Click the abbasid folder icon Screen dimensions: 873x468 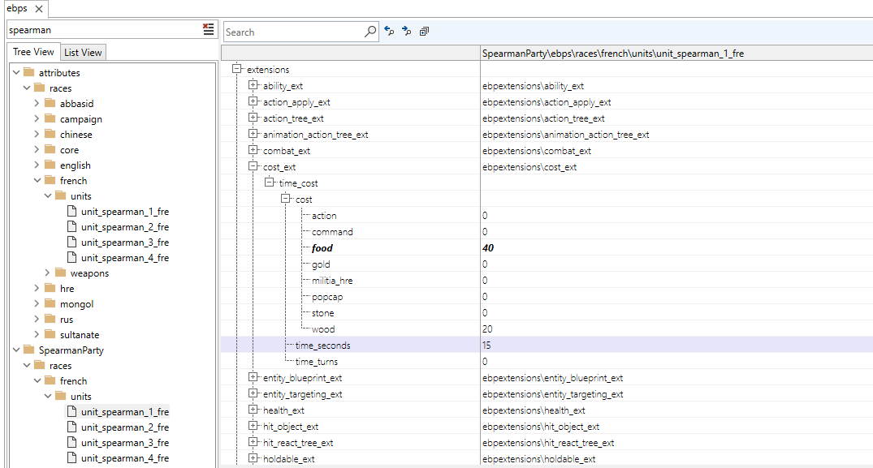coord(50,103)
